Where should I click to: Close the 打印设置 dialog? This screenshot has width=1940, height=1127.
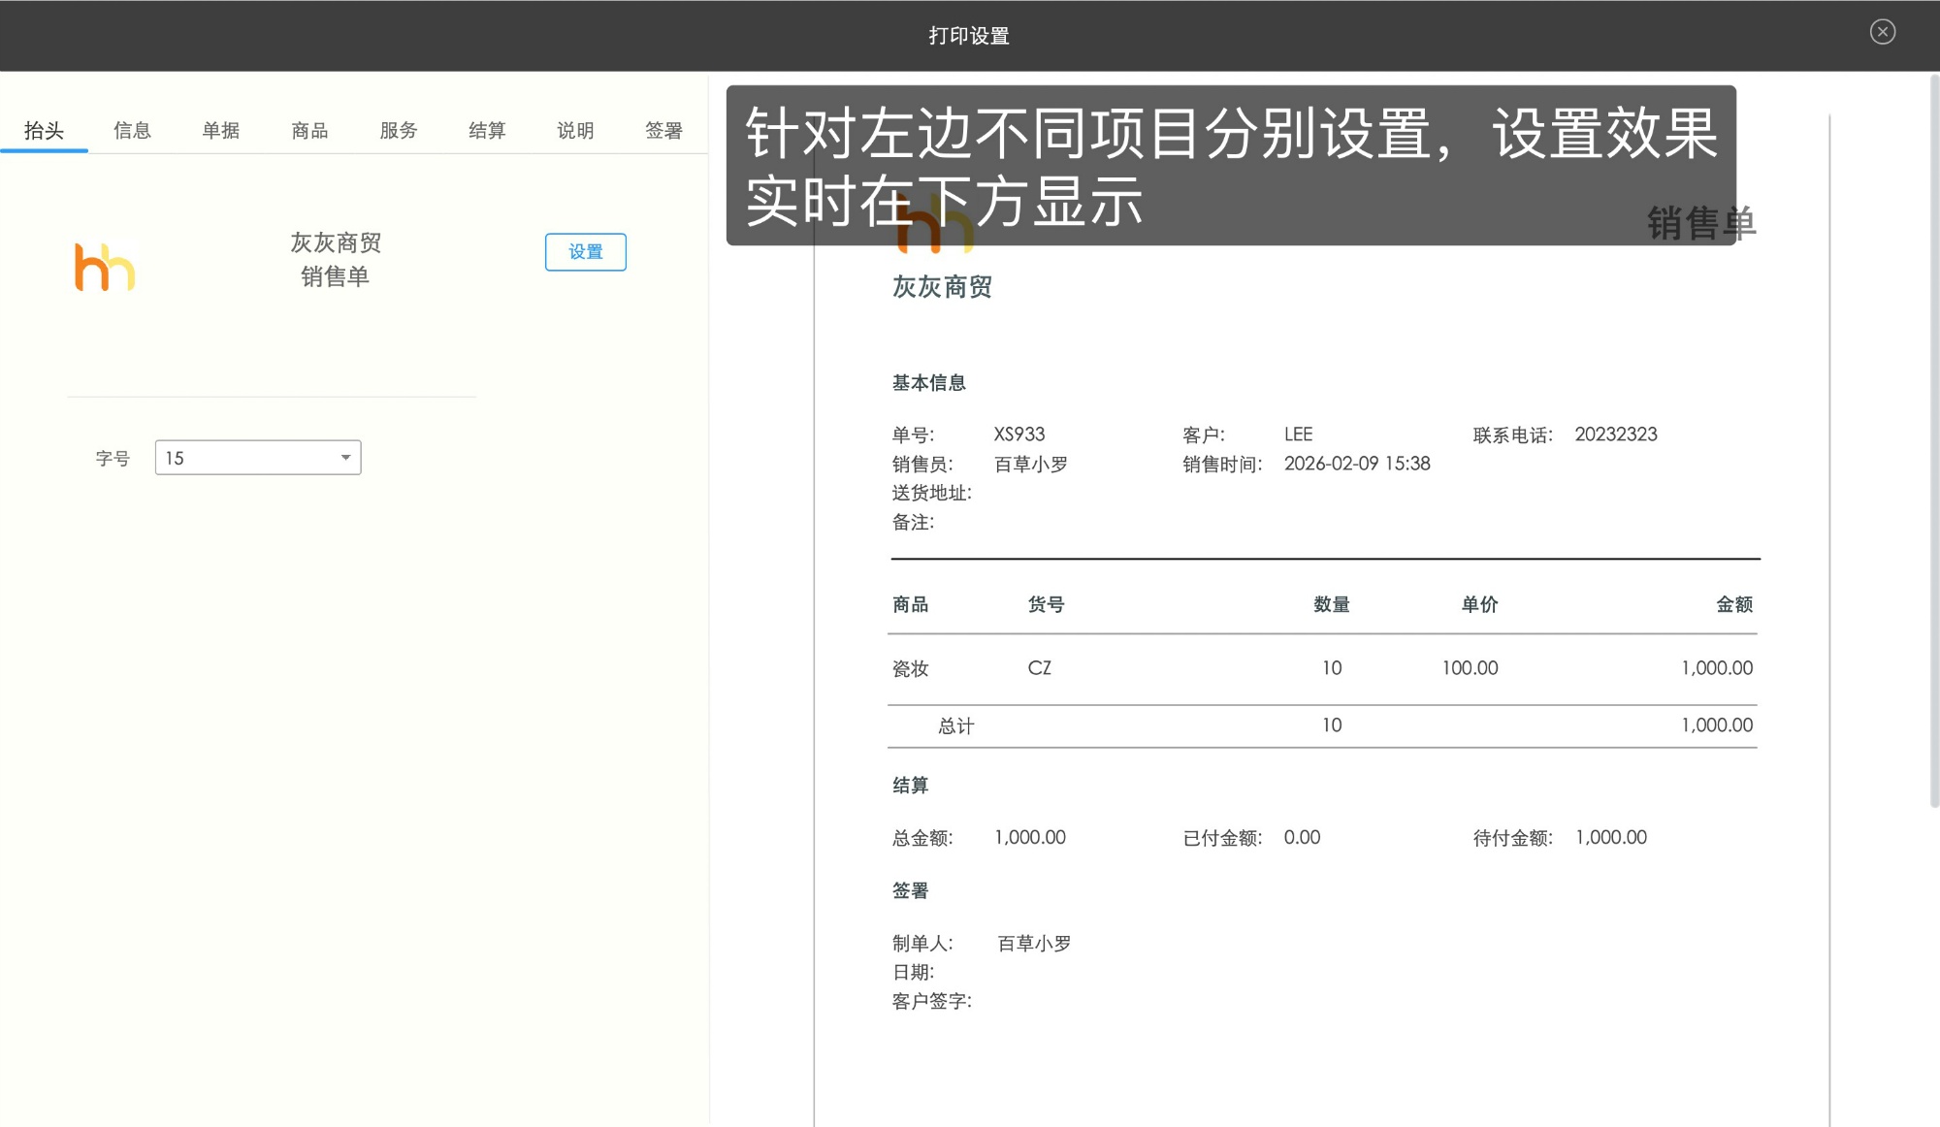point(1883,32)
